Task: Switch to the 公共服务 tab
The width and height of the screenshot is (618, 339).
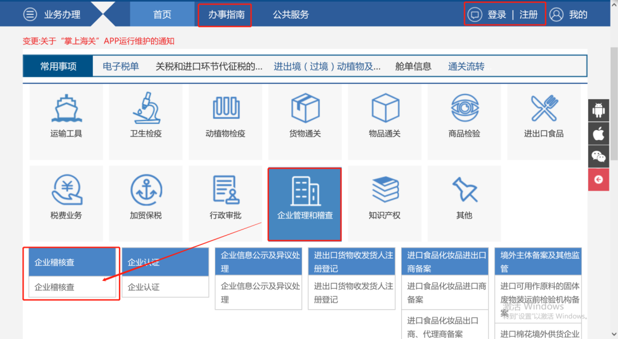Action: (290, 14)
